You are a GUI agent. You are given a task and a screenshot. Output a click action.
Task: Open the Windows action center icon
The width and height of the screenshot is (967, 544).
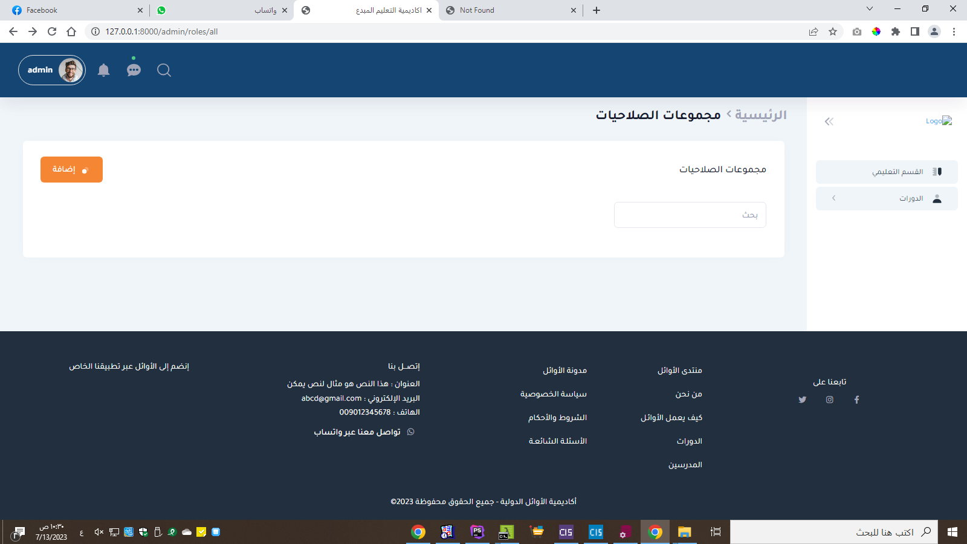19,532
